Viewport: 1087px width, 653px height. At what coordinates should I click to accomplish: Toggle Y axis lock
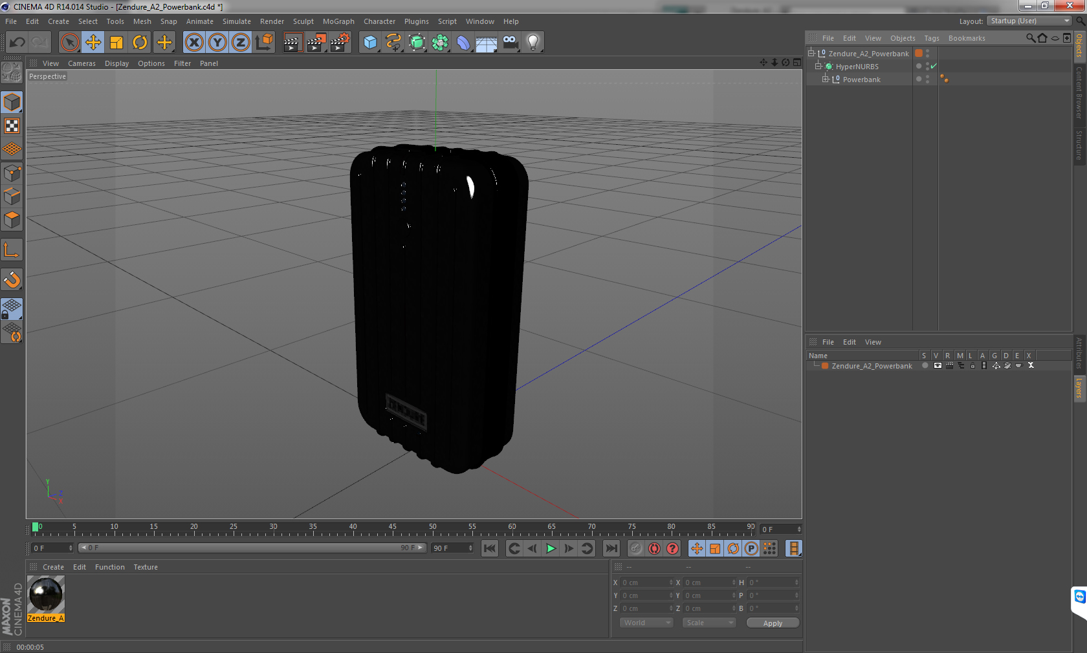tap(217, 43)
